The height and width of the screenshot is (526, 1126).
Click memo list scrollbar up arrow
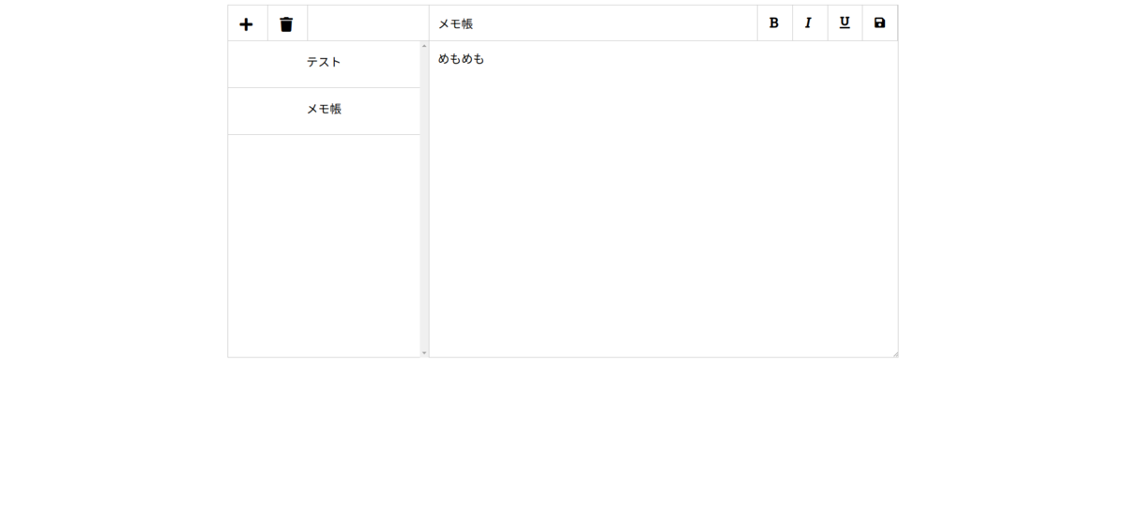[x=424, y=46]
